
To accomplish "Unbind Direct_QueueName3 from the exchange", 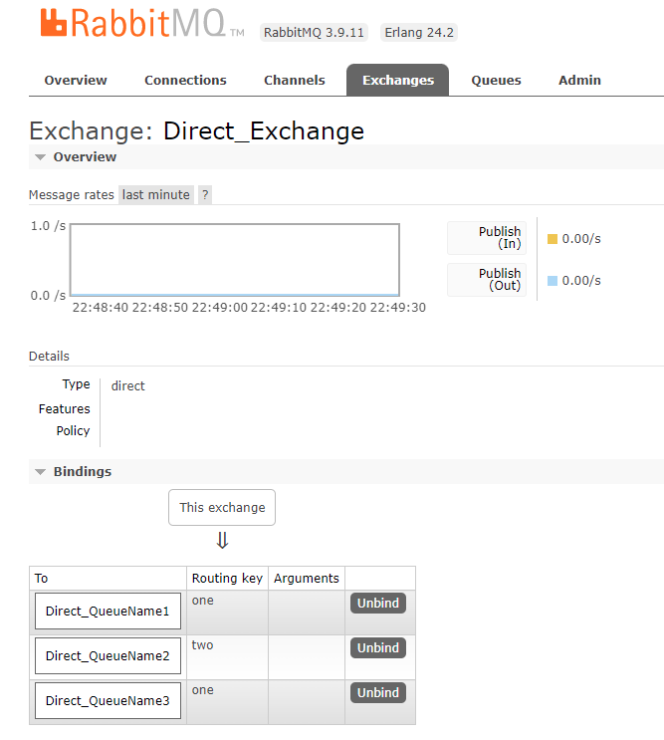I will (x=378, y=693).
